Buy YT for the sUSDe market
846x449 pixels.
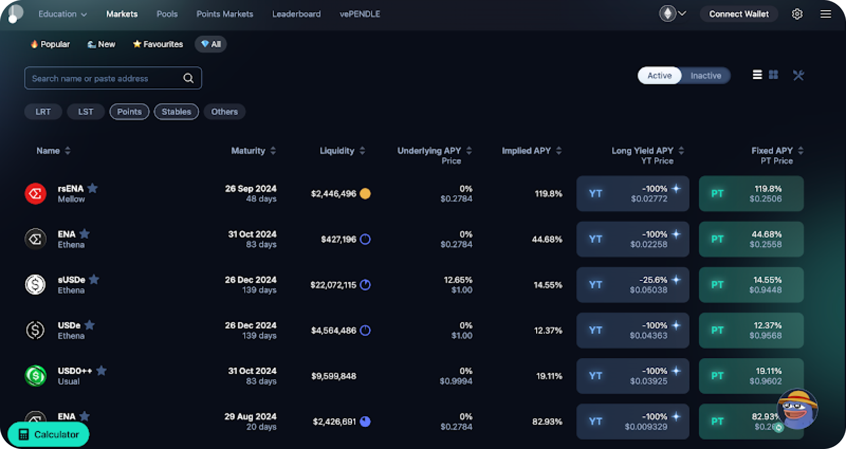tap(632, 285)
